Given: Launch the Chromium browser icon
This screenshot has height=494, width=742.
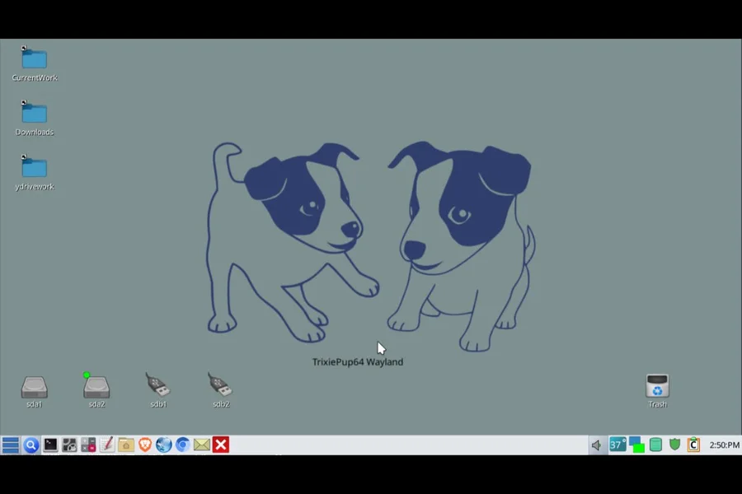Looking at the screenshot, I should pos(183,445).
